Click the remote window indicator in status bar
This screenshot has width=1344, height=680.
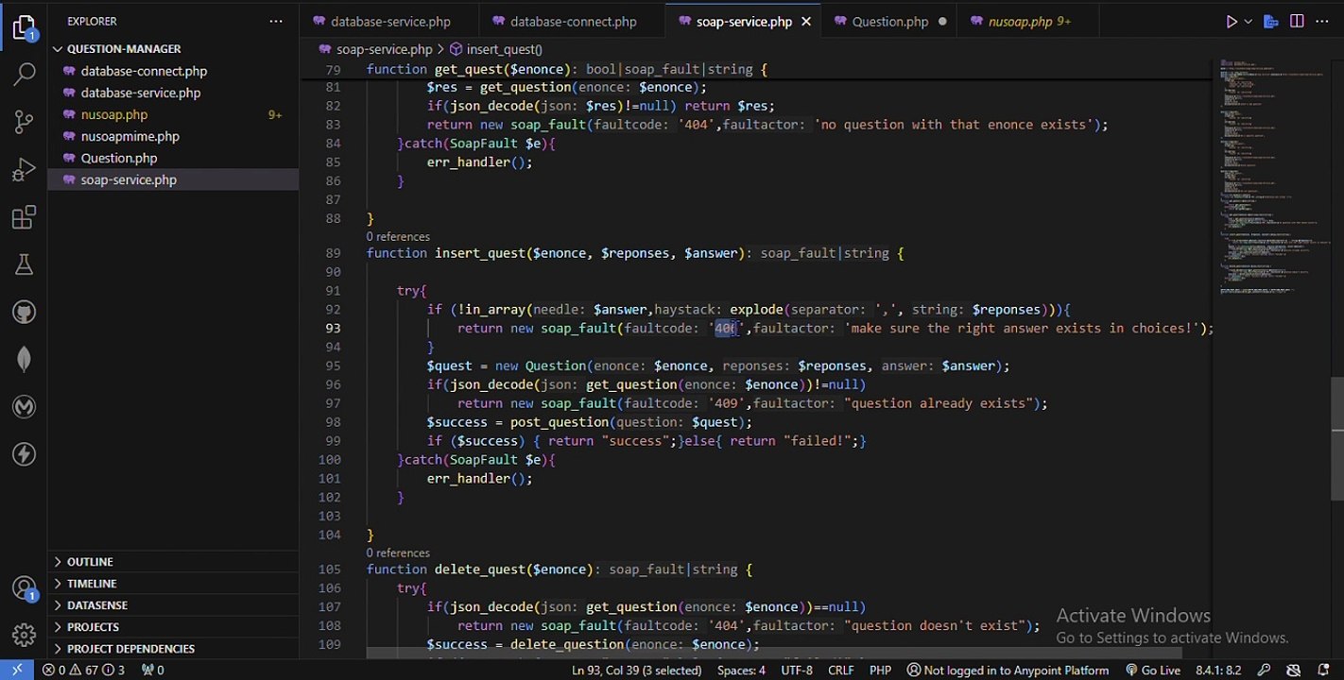[x=16, y=670]
